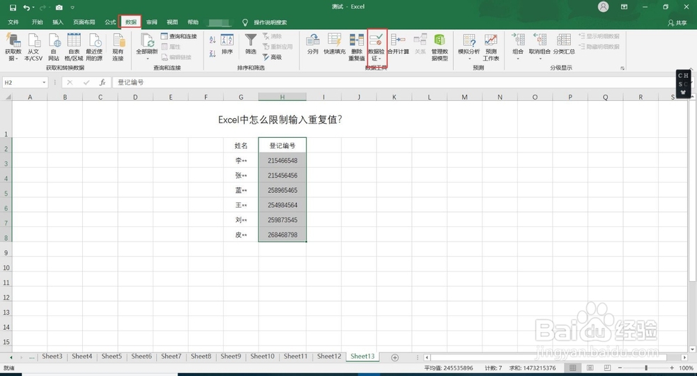Zoom out with the minus button
Image resolution: width=697 pixels, height=376 pixels.
click(x=620, y=368)
